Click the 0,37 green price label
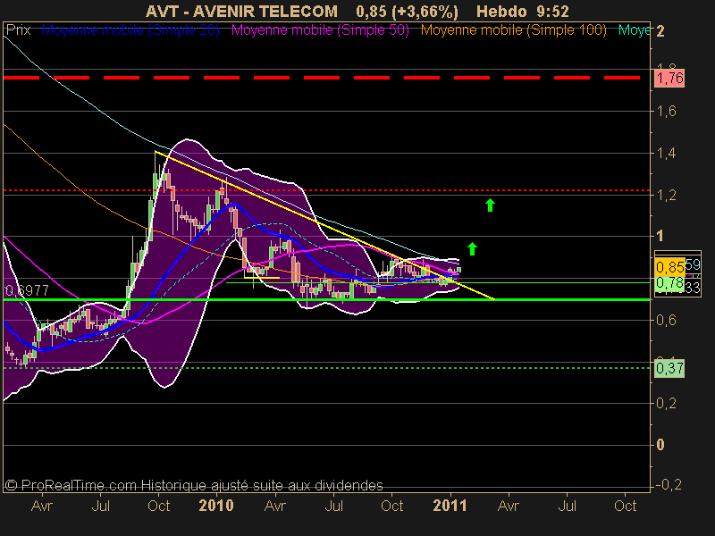 (669, 368)
